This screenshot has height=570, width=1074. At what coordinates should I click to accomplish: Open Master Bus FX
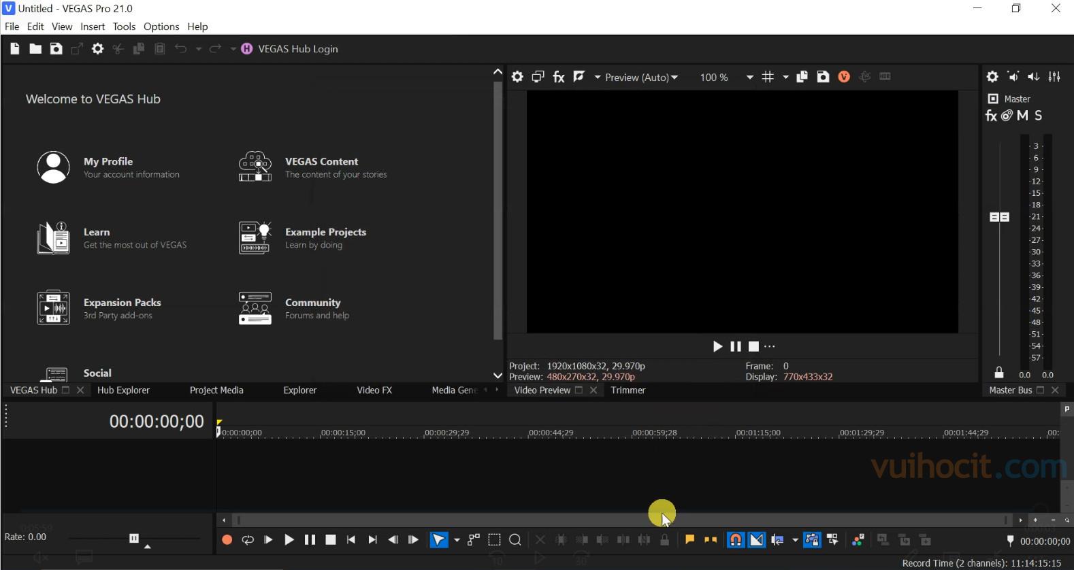tap(991, 116)
